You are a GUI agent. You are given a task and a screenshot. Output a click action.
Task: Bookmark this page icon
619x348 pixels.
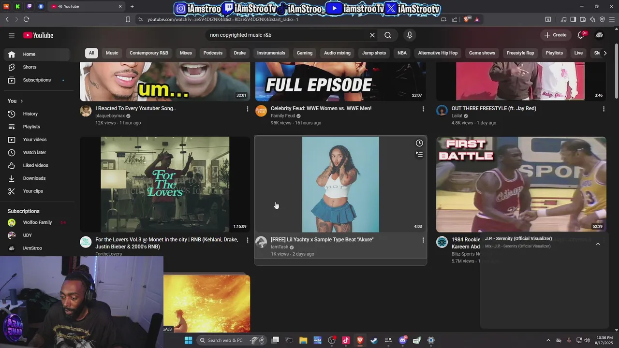tap(128, 19)
